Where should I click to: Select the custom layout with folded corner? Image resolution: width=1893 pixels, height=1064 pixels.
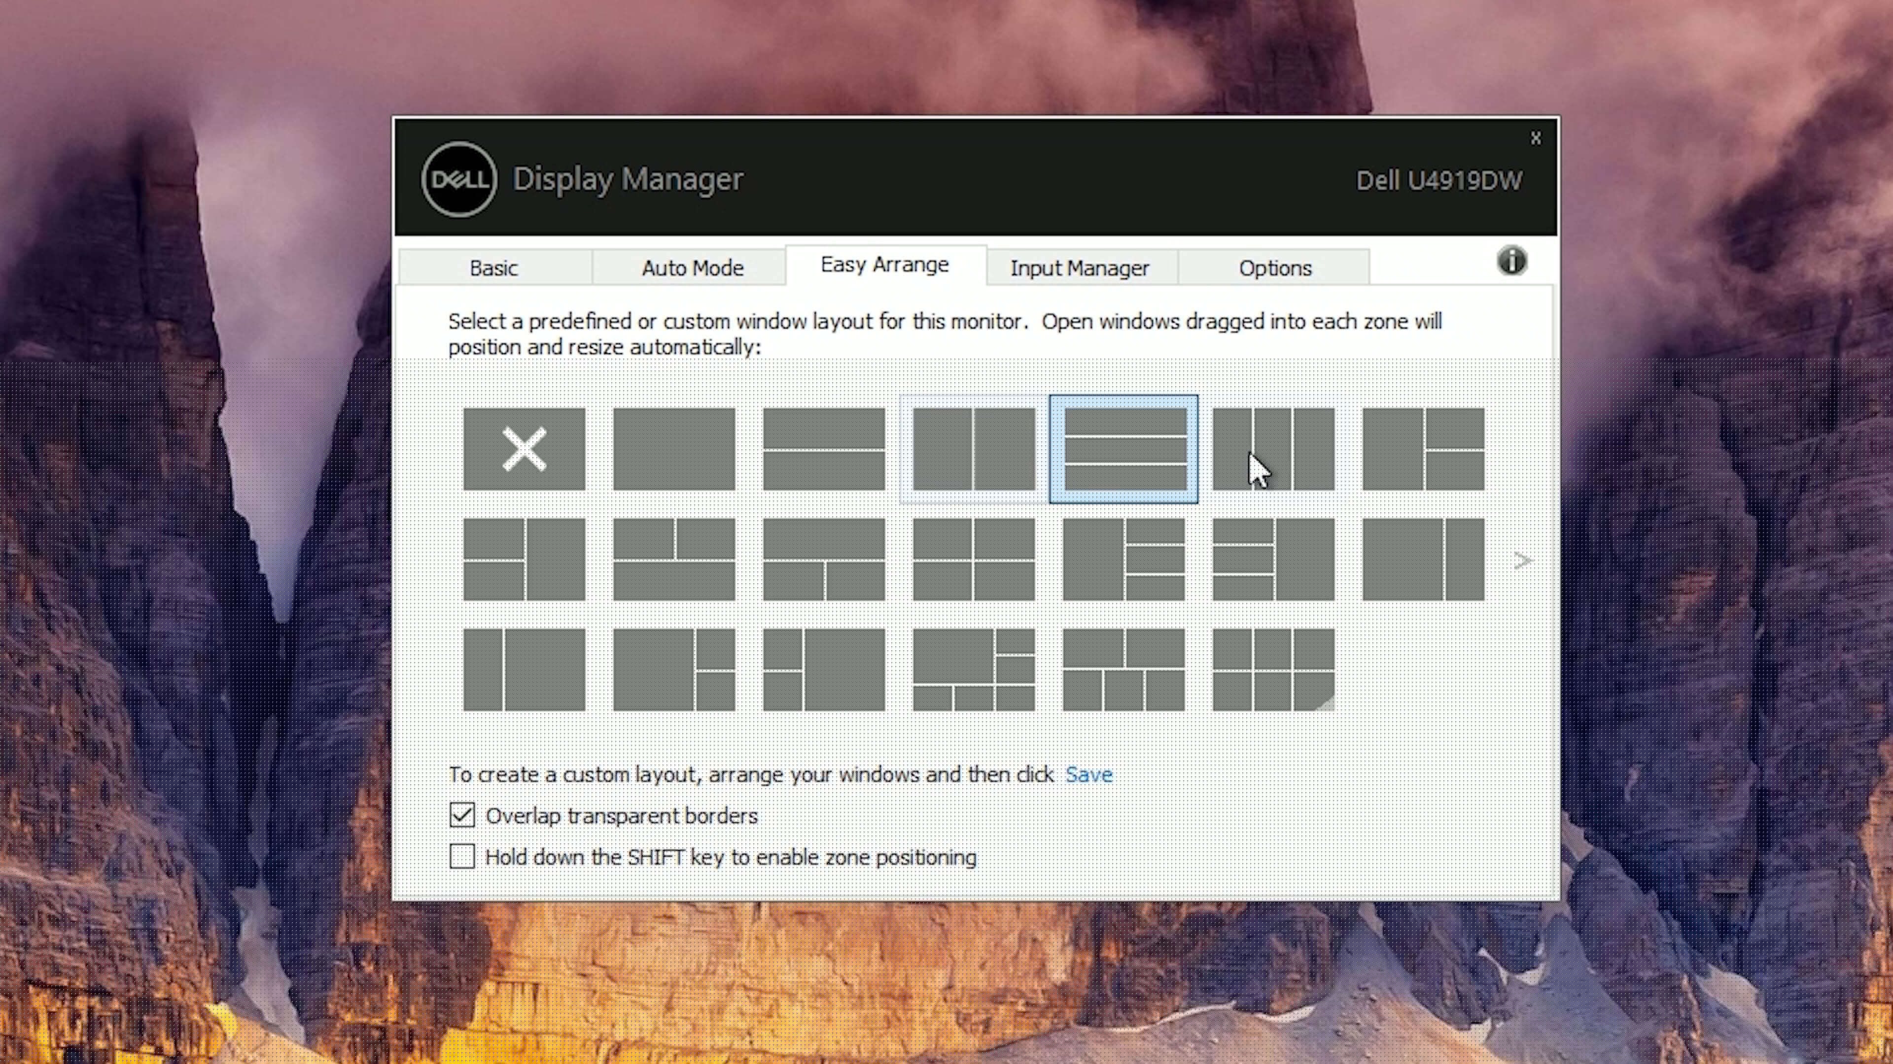[1273, 670]
